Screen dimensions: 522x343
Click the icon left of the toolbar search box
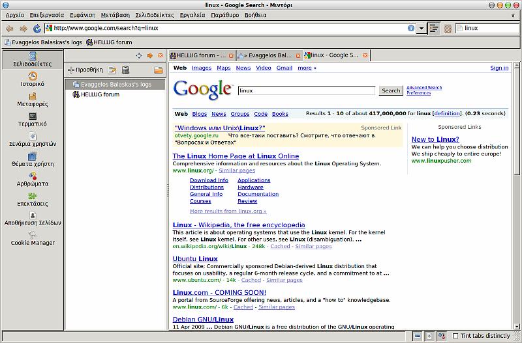tap(448, 29)
